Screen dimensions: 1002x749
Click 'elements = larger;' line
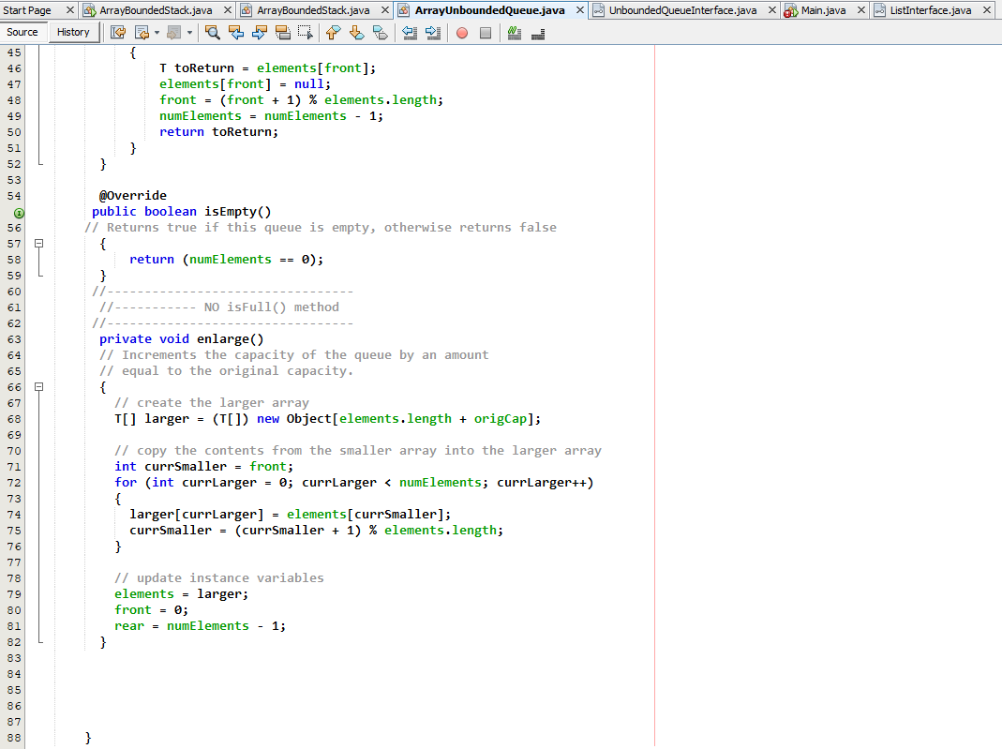[182, 594]
